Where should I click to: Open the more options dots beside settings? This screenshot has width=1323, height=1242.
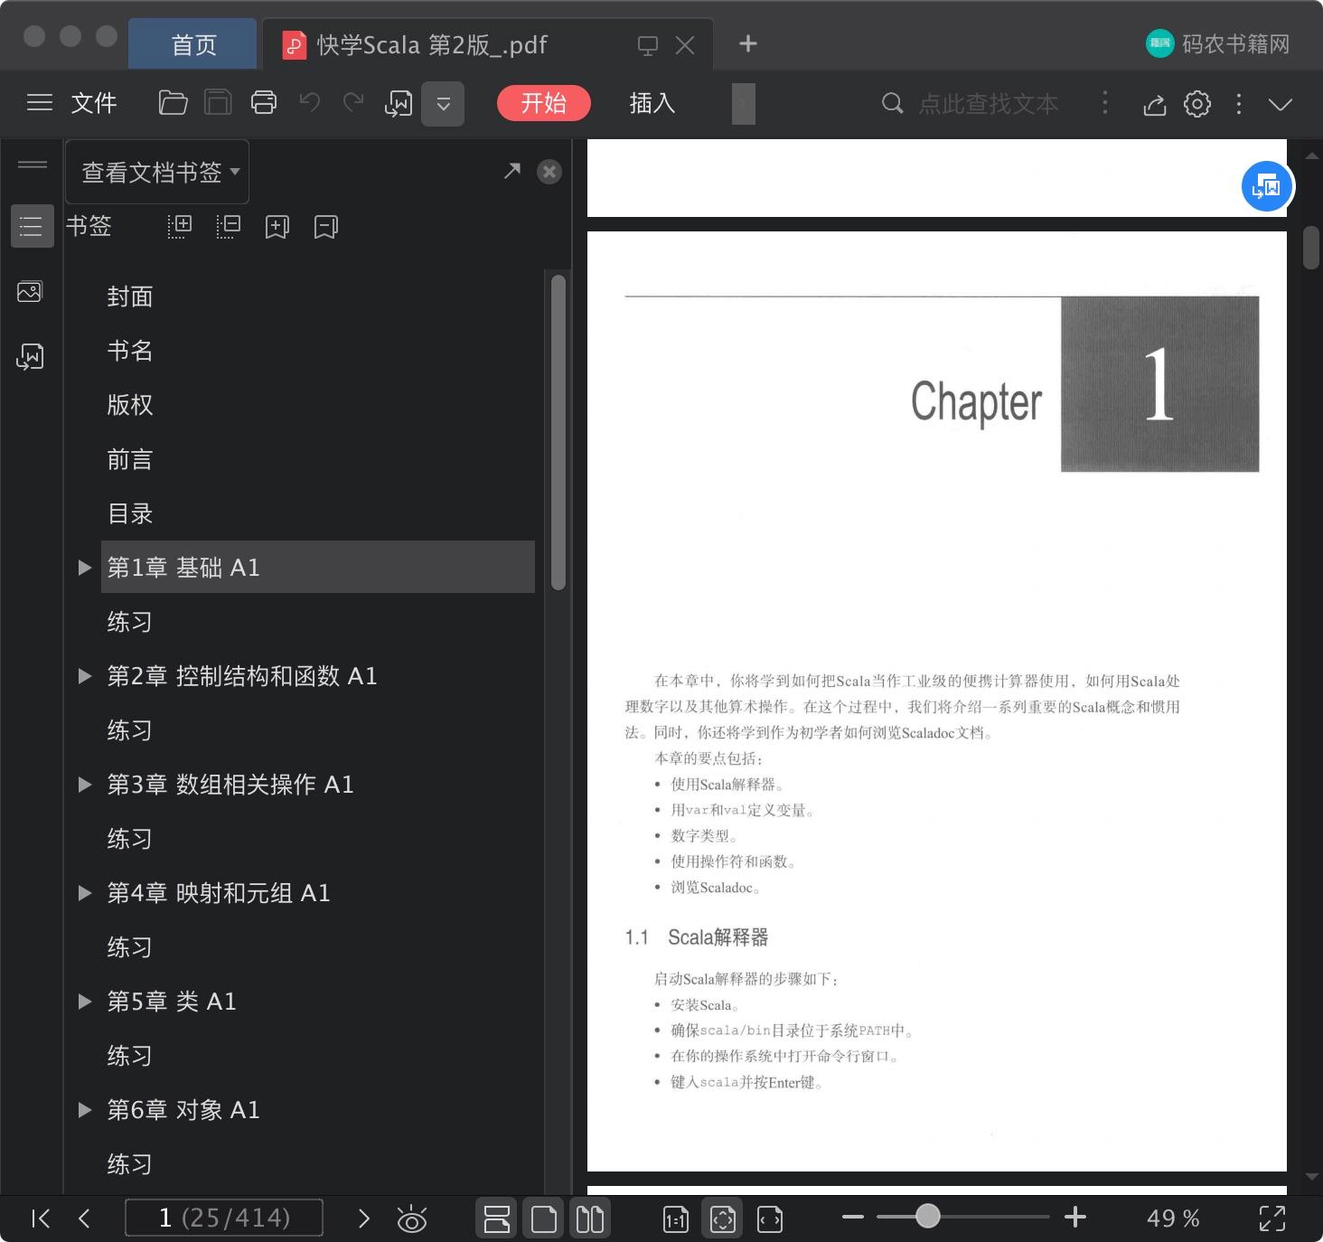click(1239, 104)
